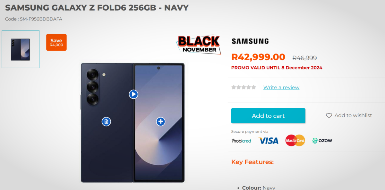Click the Key Features heading
Viewport: 385px width, 190px height.
(x=252, y=162)
